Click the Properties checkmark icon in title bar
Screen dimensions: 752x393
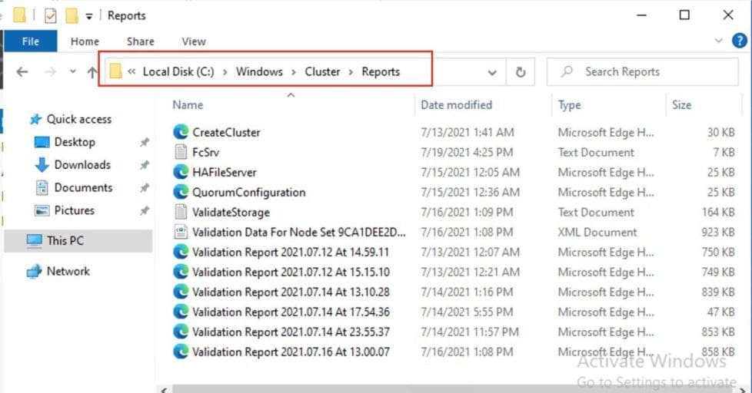coord(51,15)
